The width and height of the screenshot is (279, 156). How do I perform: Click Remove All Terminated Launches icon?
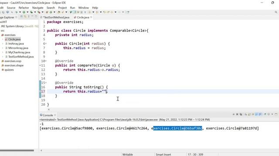coord(241,114)
